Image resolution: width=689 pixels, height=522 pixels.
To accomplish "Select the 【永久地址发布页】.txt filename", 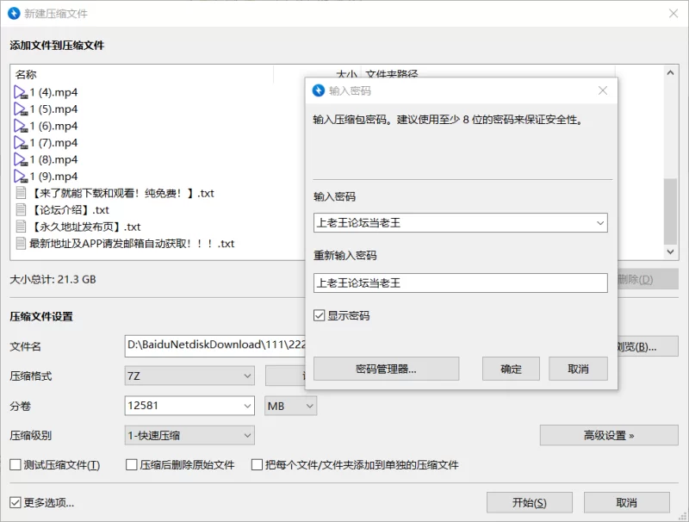I will pyautogui.click(x=85, y=227).
